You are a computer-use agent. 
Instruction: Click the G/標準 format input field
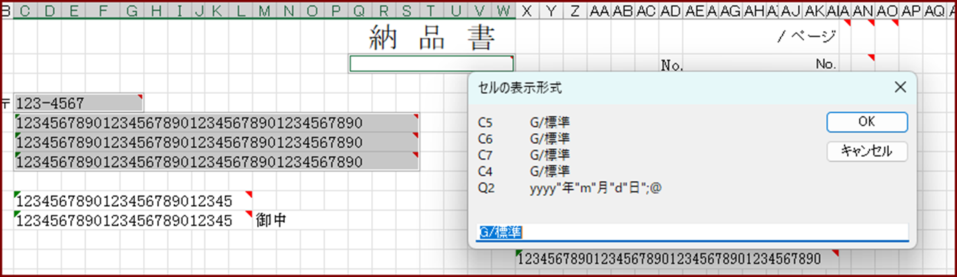[692, 232]
